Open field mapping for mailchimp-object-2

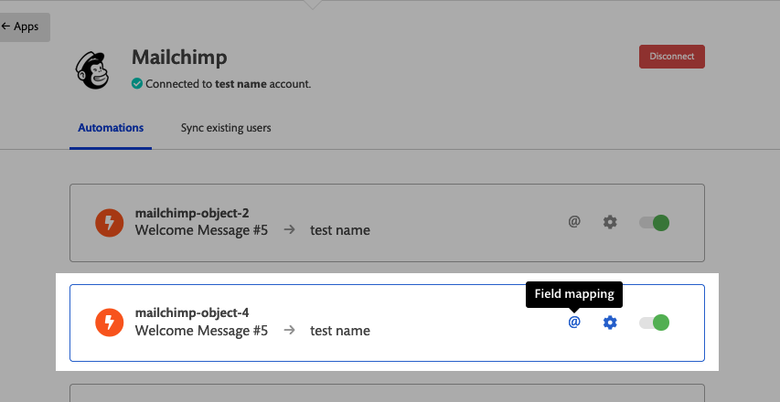coord(574,222)
